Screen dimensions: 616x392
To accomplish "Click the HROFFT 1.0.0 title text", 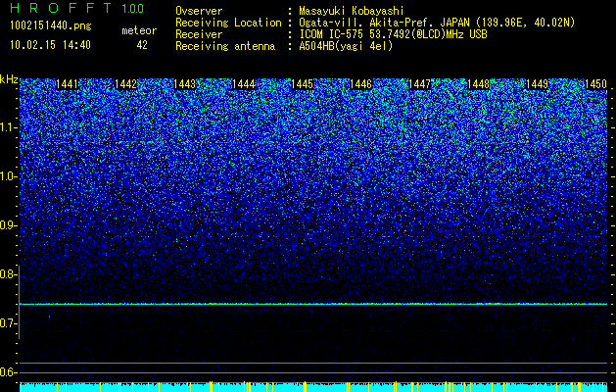I will pos(77,8).
